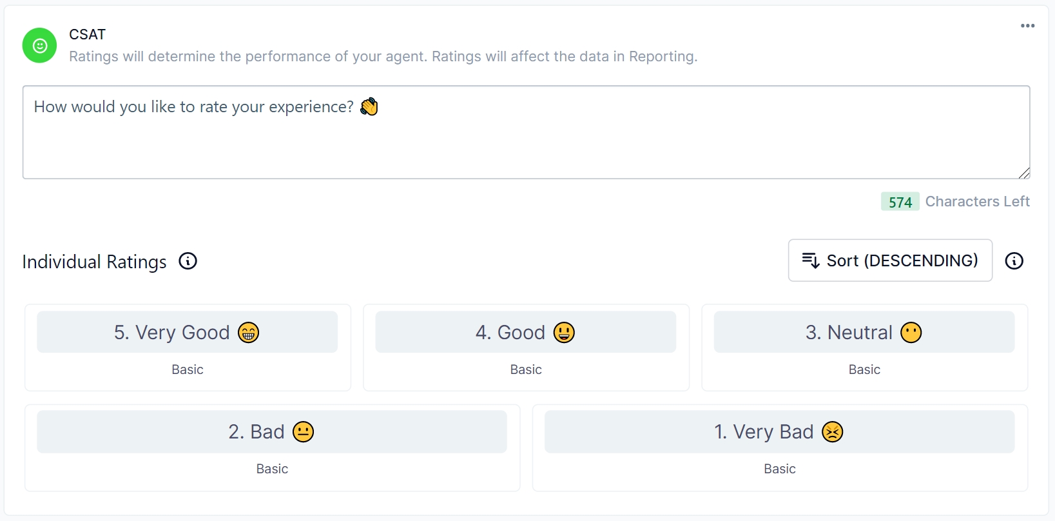The height and width of the screenshot is (521, 1055).
Task: Click the emoji next to Bad rating
Action: (303, 432)
